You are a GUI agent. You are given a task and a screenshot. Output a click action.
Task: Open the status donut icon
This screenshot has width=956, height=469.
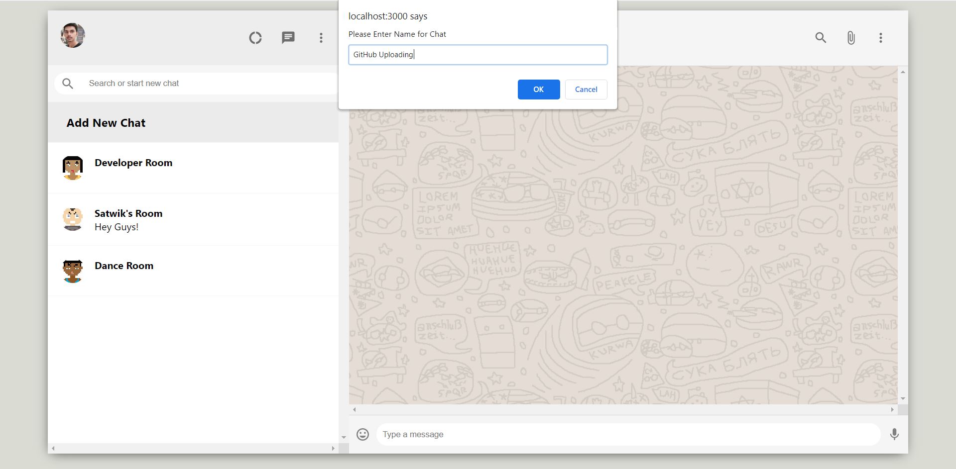(255, 38)
